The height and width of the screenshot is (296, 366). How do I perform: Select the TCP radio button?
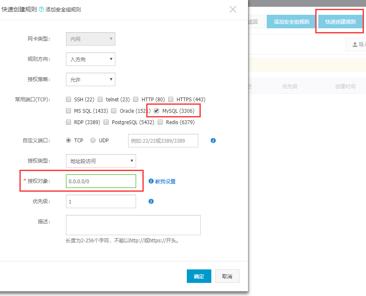coord(68,141)
